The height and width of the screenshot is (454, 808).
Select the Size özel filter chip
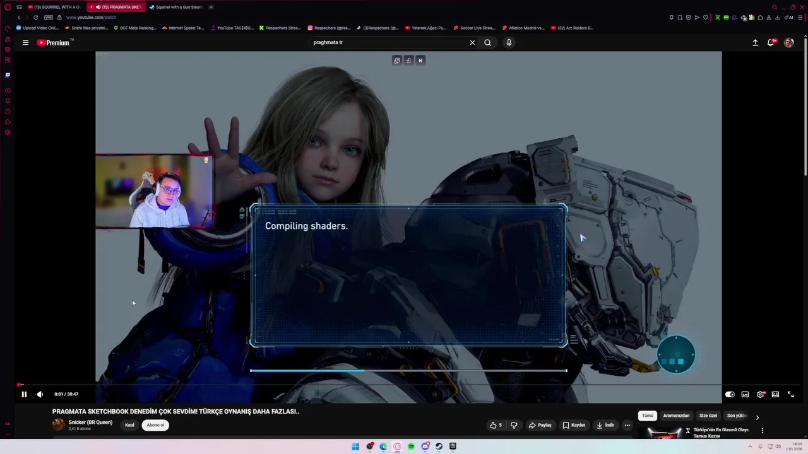pos(708,416)
